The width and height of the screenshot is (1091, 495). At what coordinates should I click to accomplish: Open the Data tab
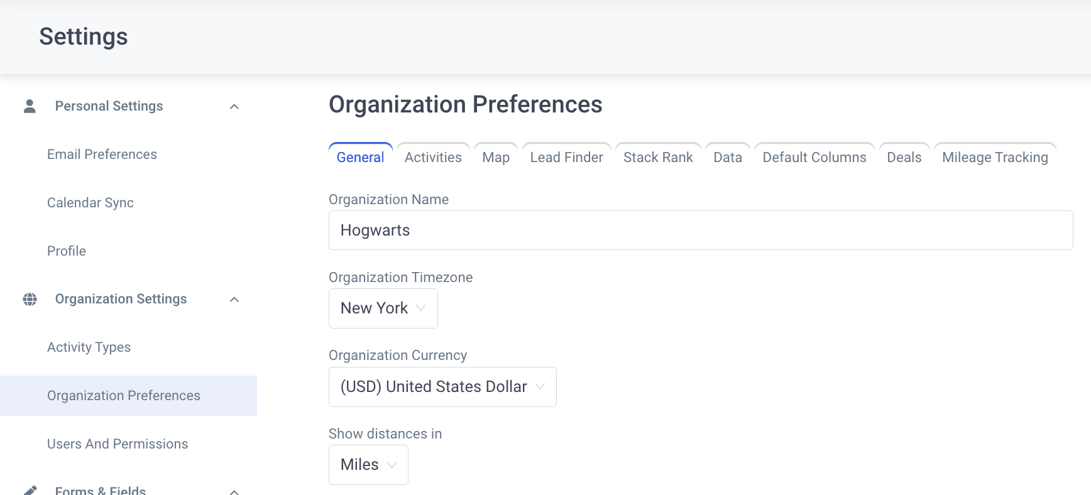click(728, 157)
